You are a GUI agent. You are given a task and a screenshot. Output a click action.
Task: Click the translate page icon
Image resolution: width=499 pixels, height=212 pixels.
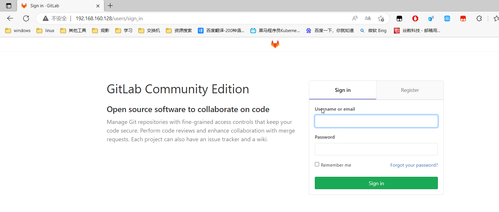(x=368, y=18)
